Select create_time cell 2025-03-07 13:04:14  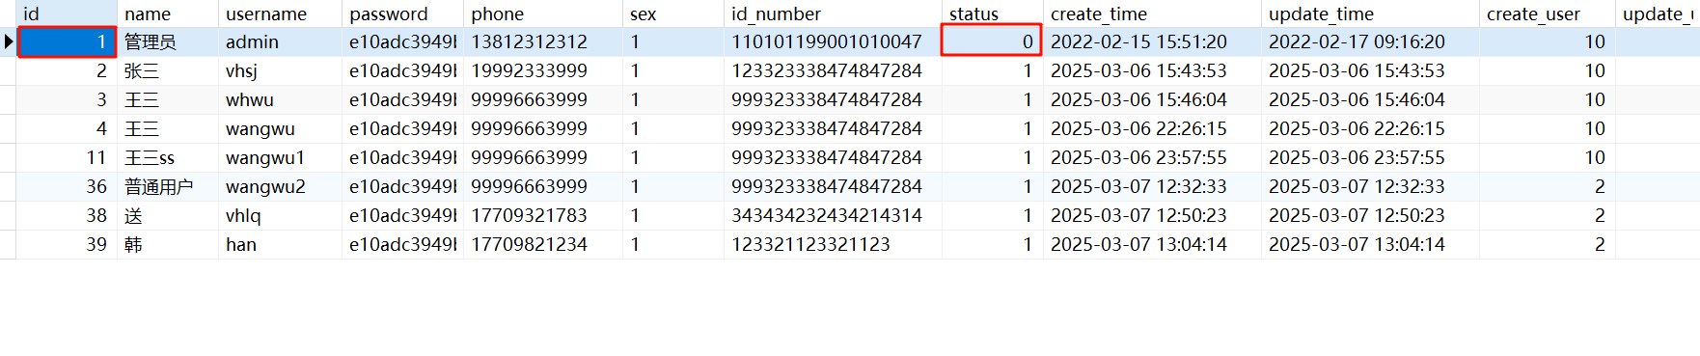(x=1152, y=244)
